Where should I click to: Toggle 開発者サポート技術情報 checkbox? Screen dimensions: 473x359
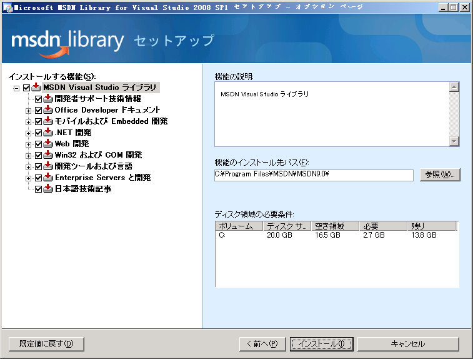click(x=38, y=99)
